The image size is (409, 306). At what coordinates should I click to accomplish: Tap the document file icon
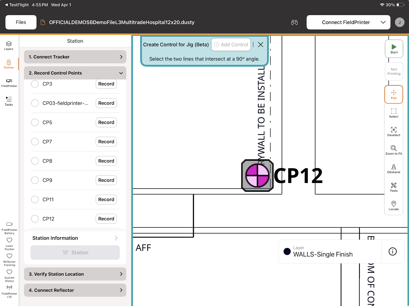(x=43, y=22)
